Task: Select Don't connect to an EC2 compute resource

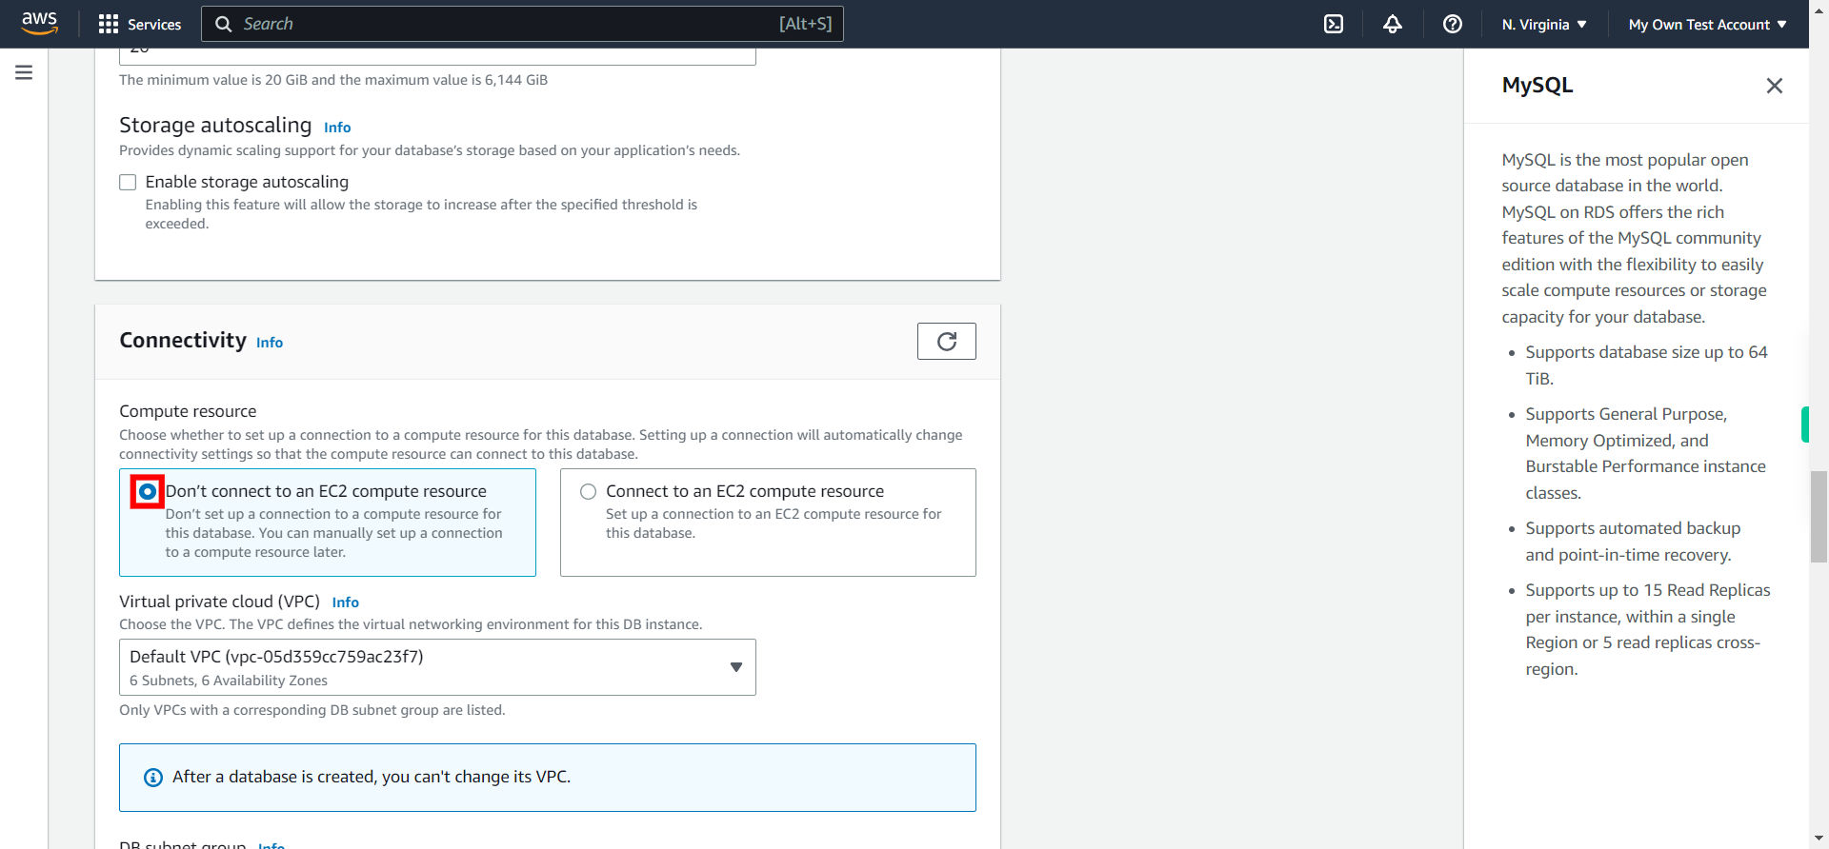Action: pos(148,492)
